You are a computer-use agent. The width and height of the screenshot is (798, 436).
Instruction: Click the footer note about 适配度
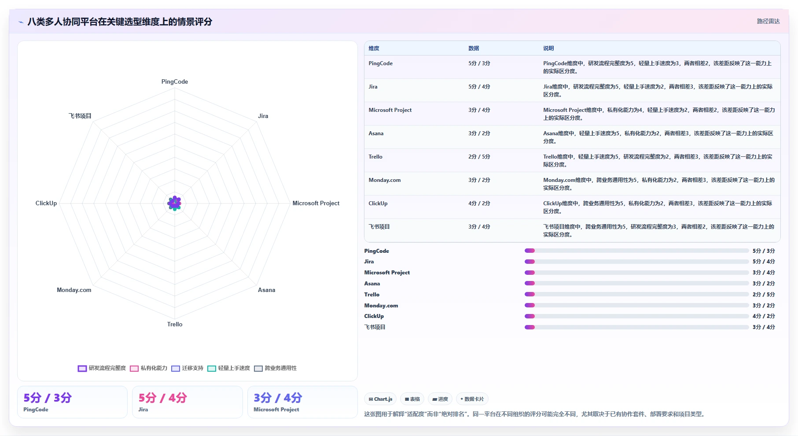536,414
